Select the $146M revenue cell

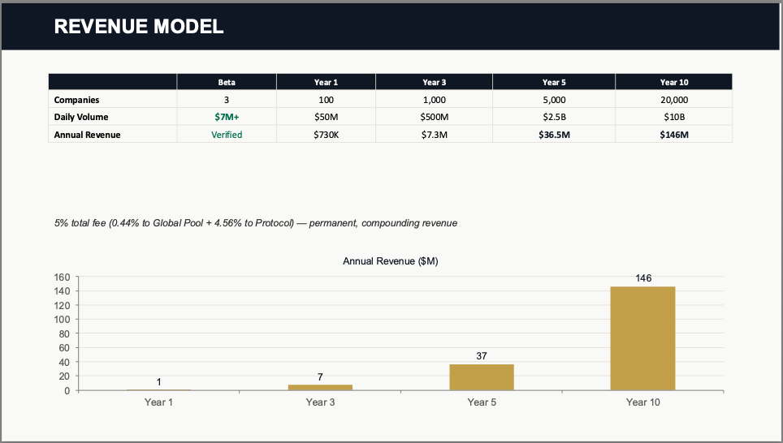[673, 135]
